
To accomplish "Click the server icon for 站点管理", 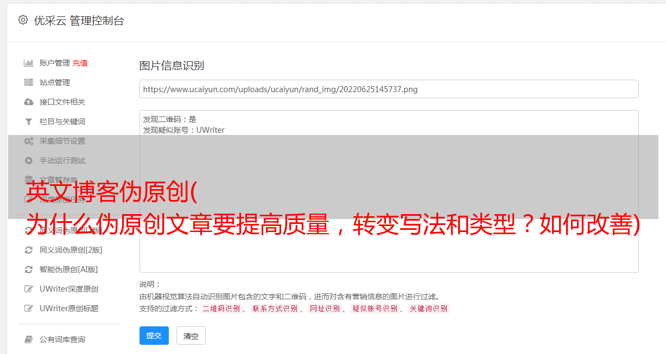I will 29,82.
